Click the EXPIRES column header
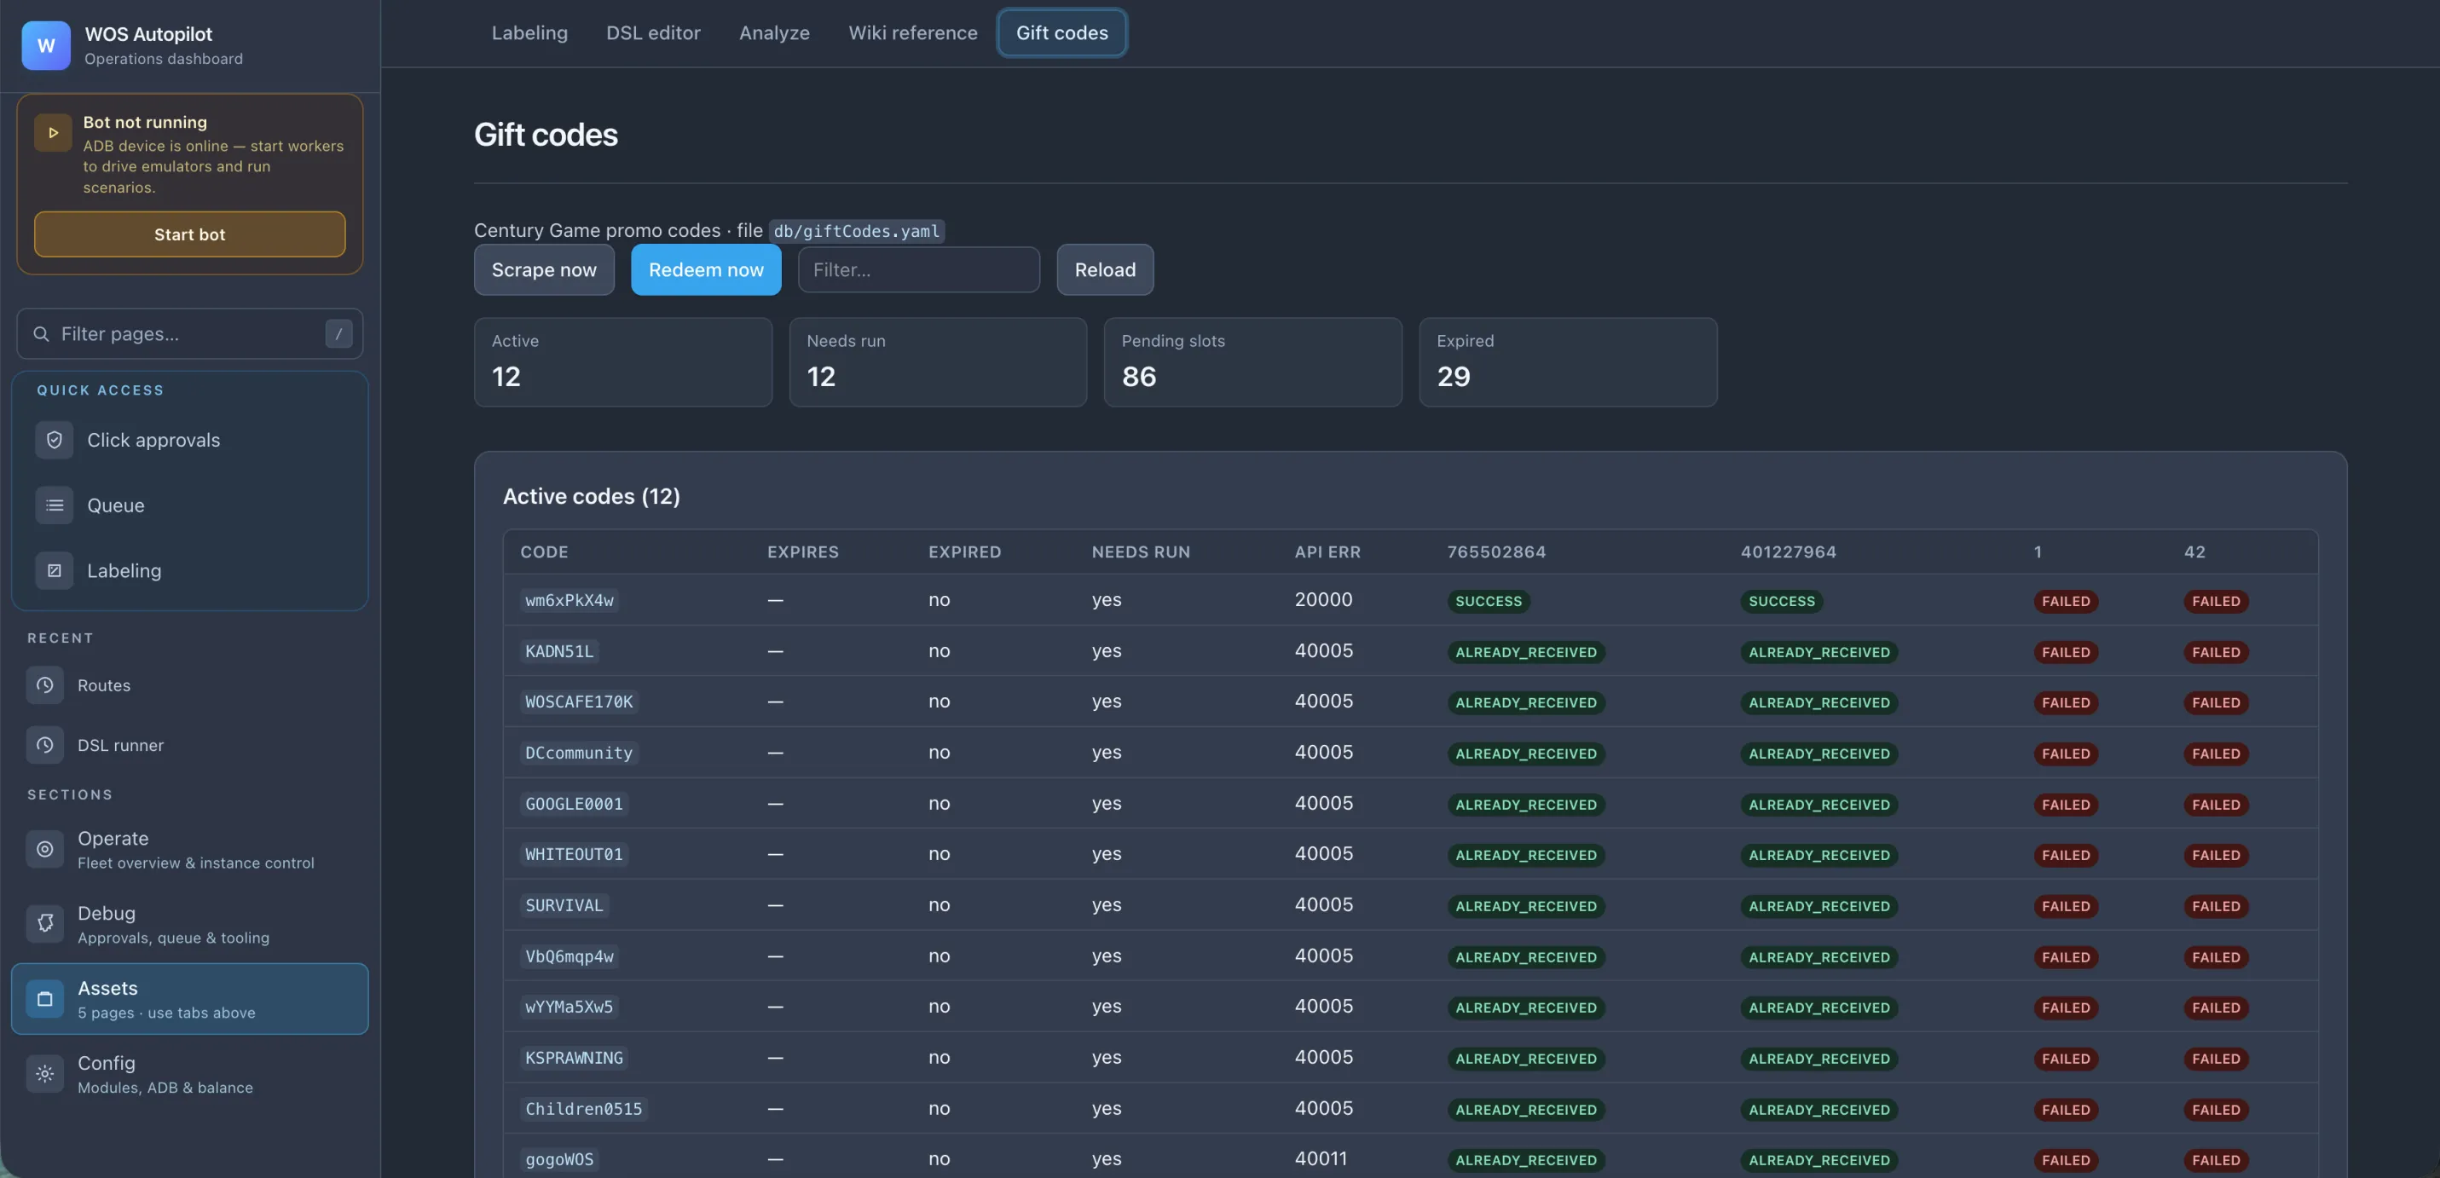The width and height of the screenshot is (2440, 1178). coord(802,551)
